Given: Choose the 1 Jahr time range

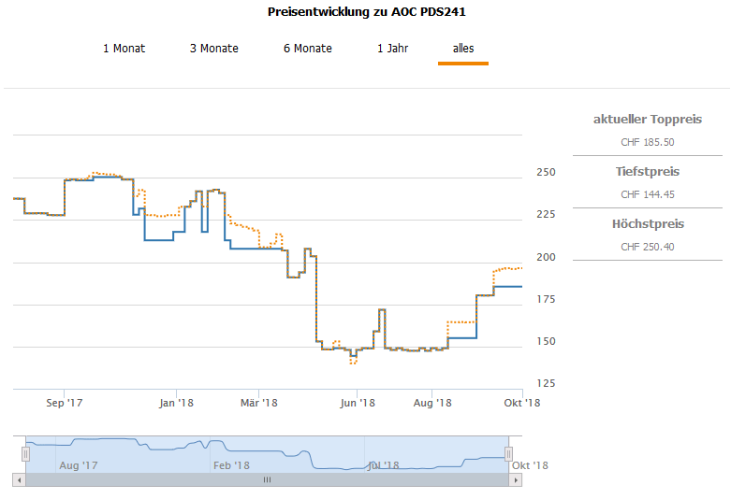Looking at the screenshot, I should pyautogui.click(x=394, y=49).
